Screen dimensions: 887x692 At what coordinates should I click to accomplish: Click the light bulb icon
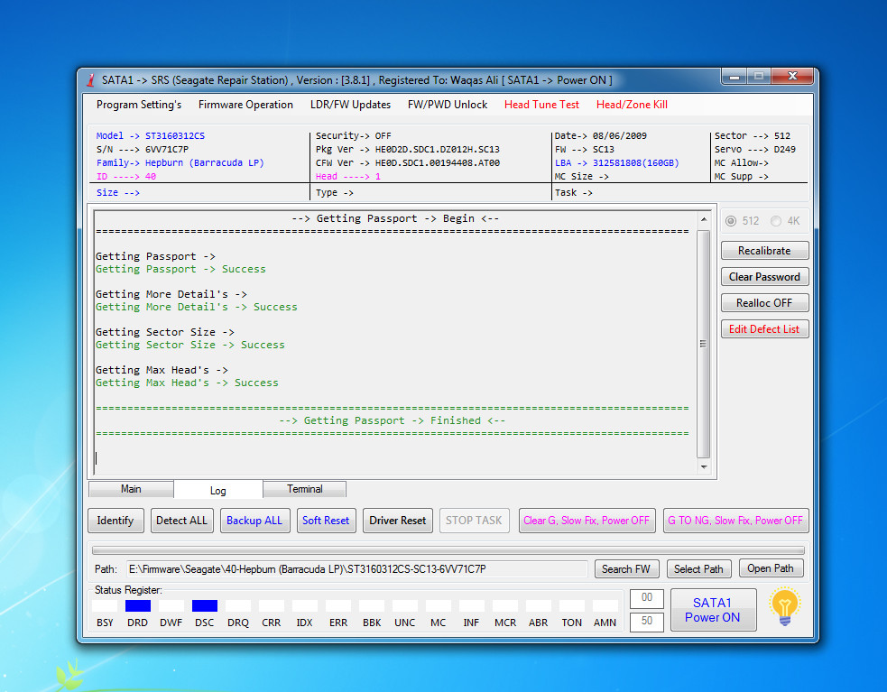[785, 606]
